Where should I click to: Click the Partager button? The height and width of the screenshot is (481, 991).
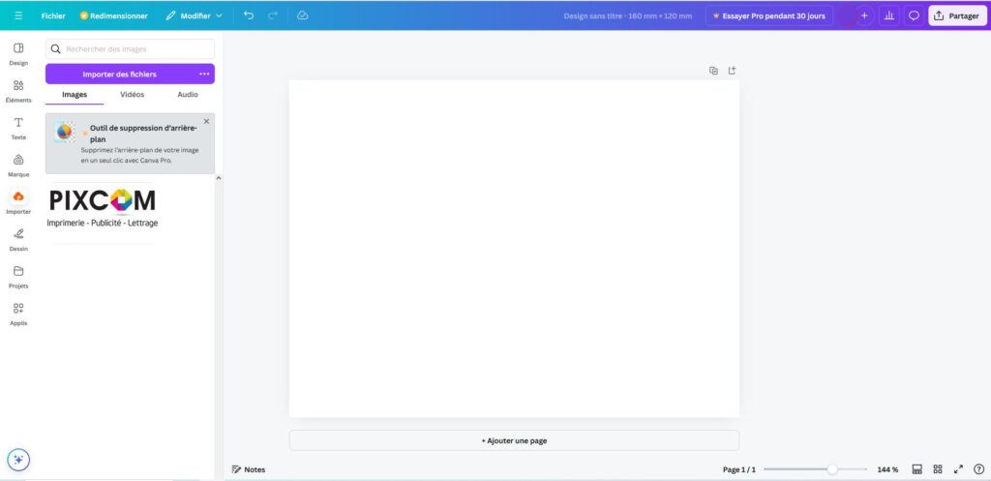(x=955, y=15)
